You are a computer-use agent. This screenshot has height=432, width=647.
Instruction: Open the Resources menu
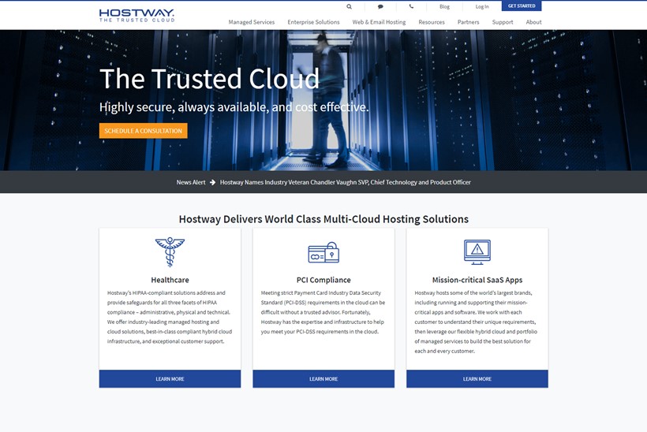click(432, 22)
